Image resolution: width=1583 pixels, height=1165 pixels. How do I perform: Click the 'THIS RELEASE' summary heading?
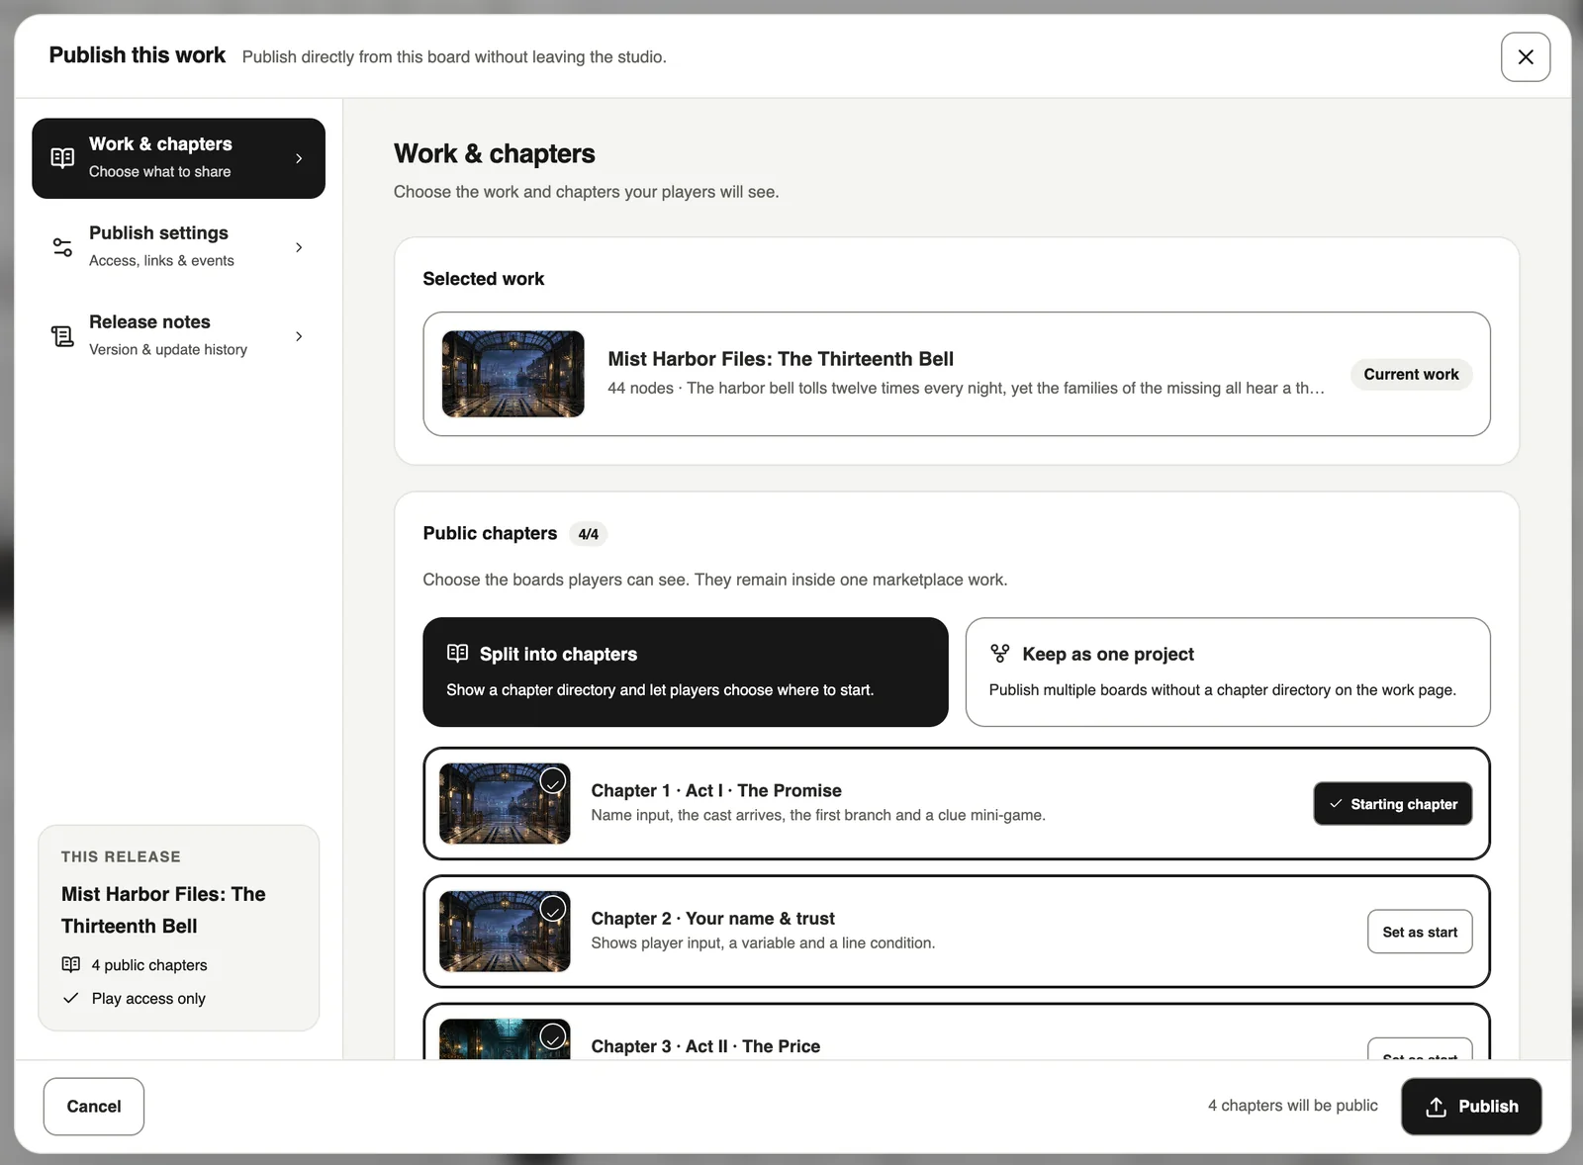pyautogui.click(x=121, y=856)
